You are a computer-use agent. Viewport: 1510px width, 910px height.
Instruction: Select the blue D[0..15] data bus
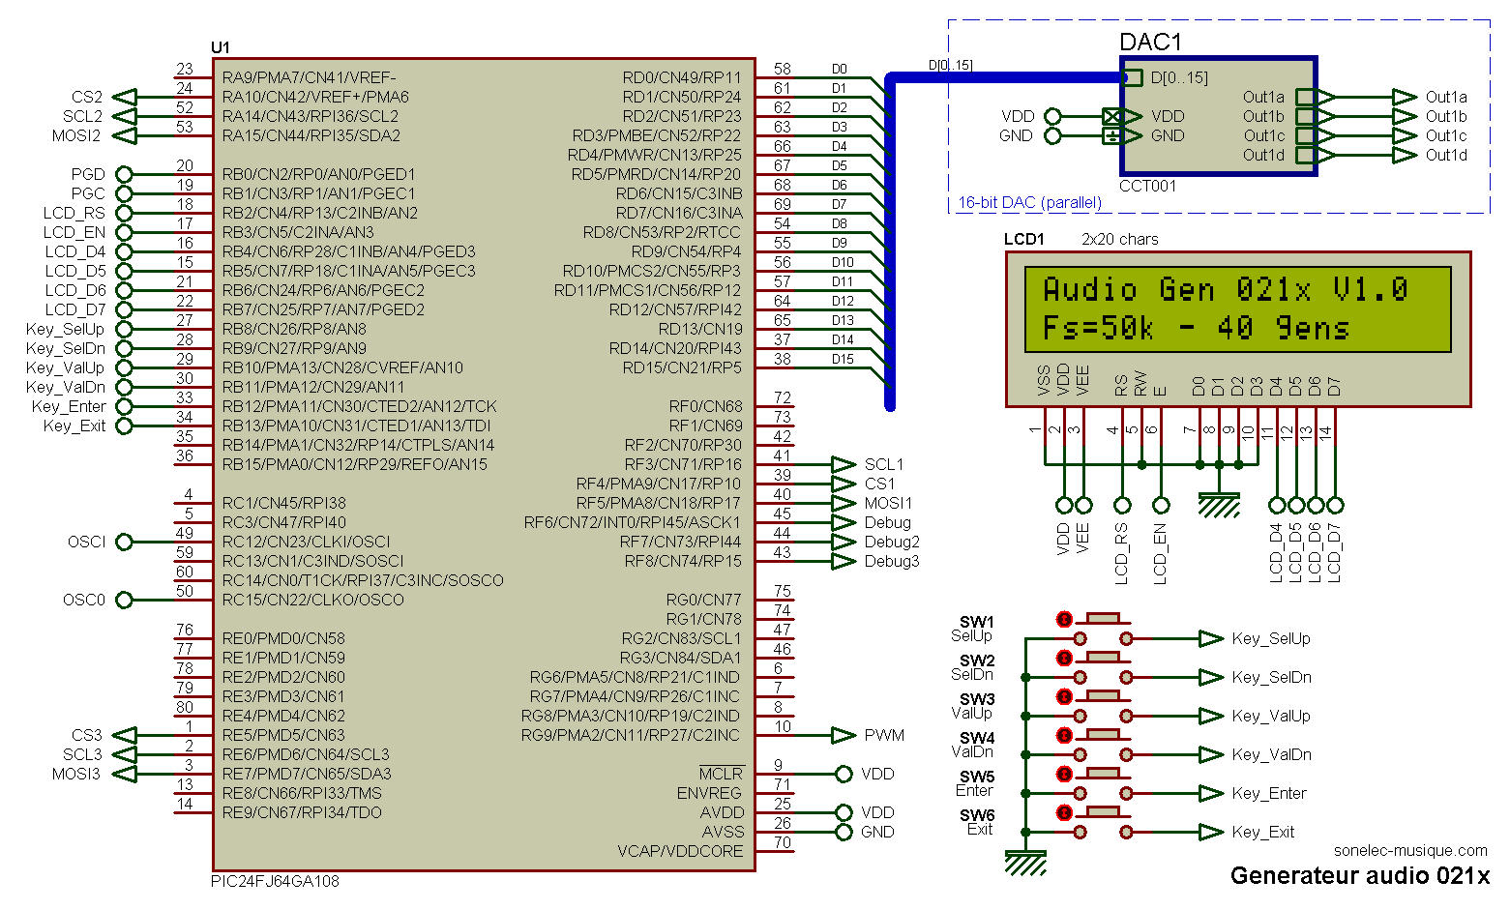(890, 242)
